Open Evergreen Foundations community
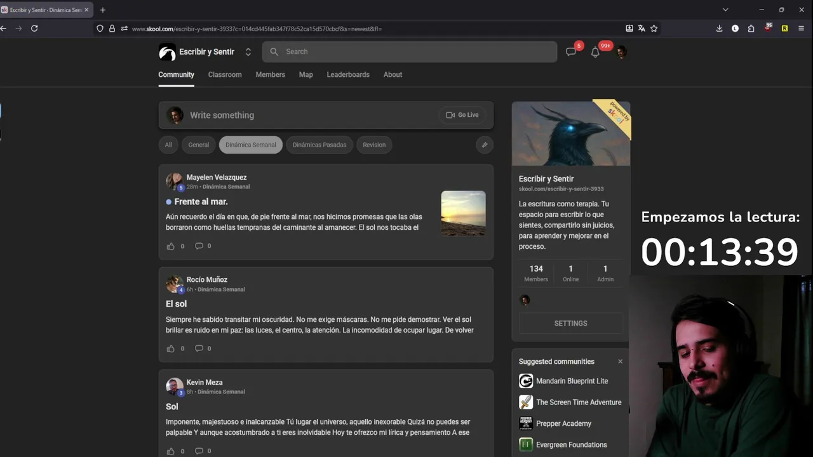The width and height of the screenshot is (813, 457). 563,445
